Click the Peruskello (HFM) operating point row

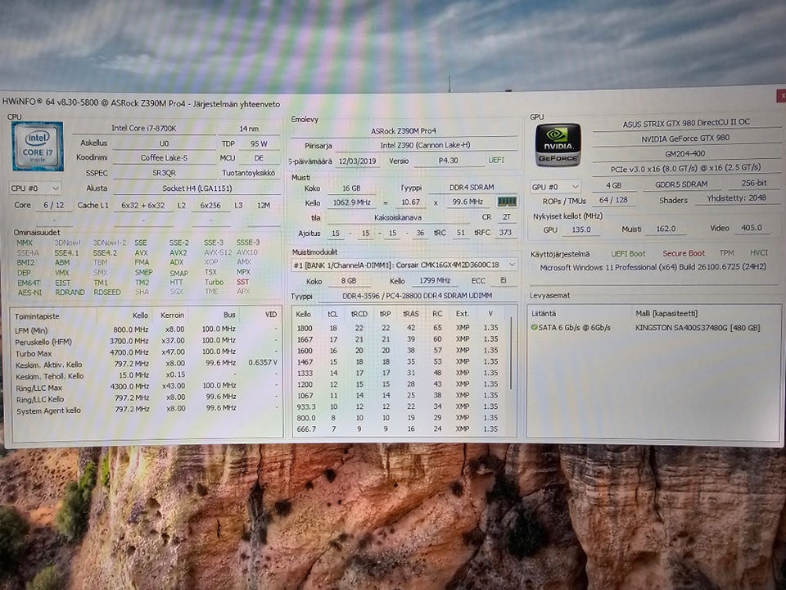pos(146,341)
